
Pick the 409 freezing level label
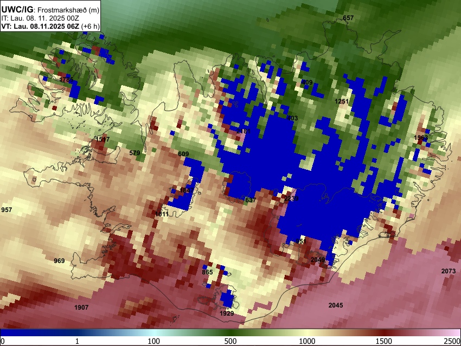[x=307, y=82]
